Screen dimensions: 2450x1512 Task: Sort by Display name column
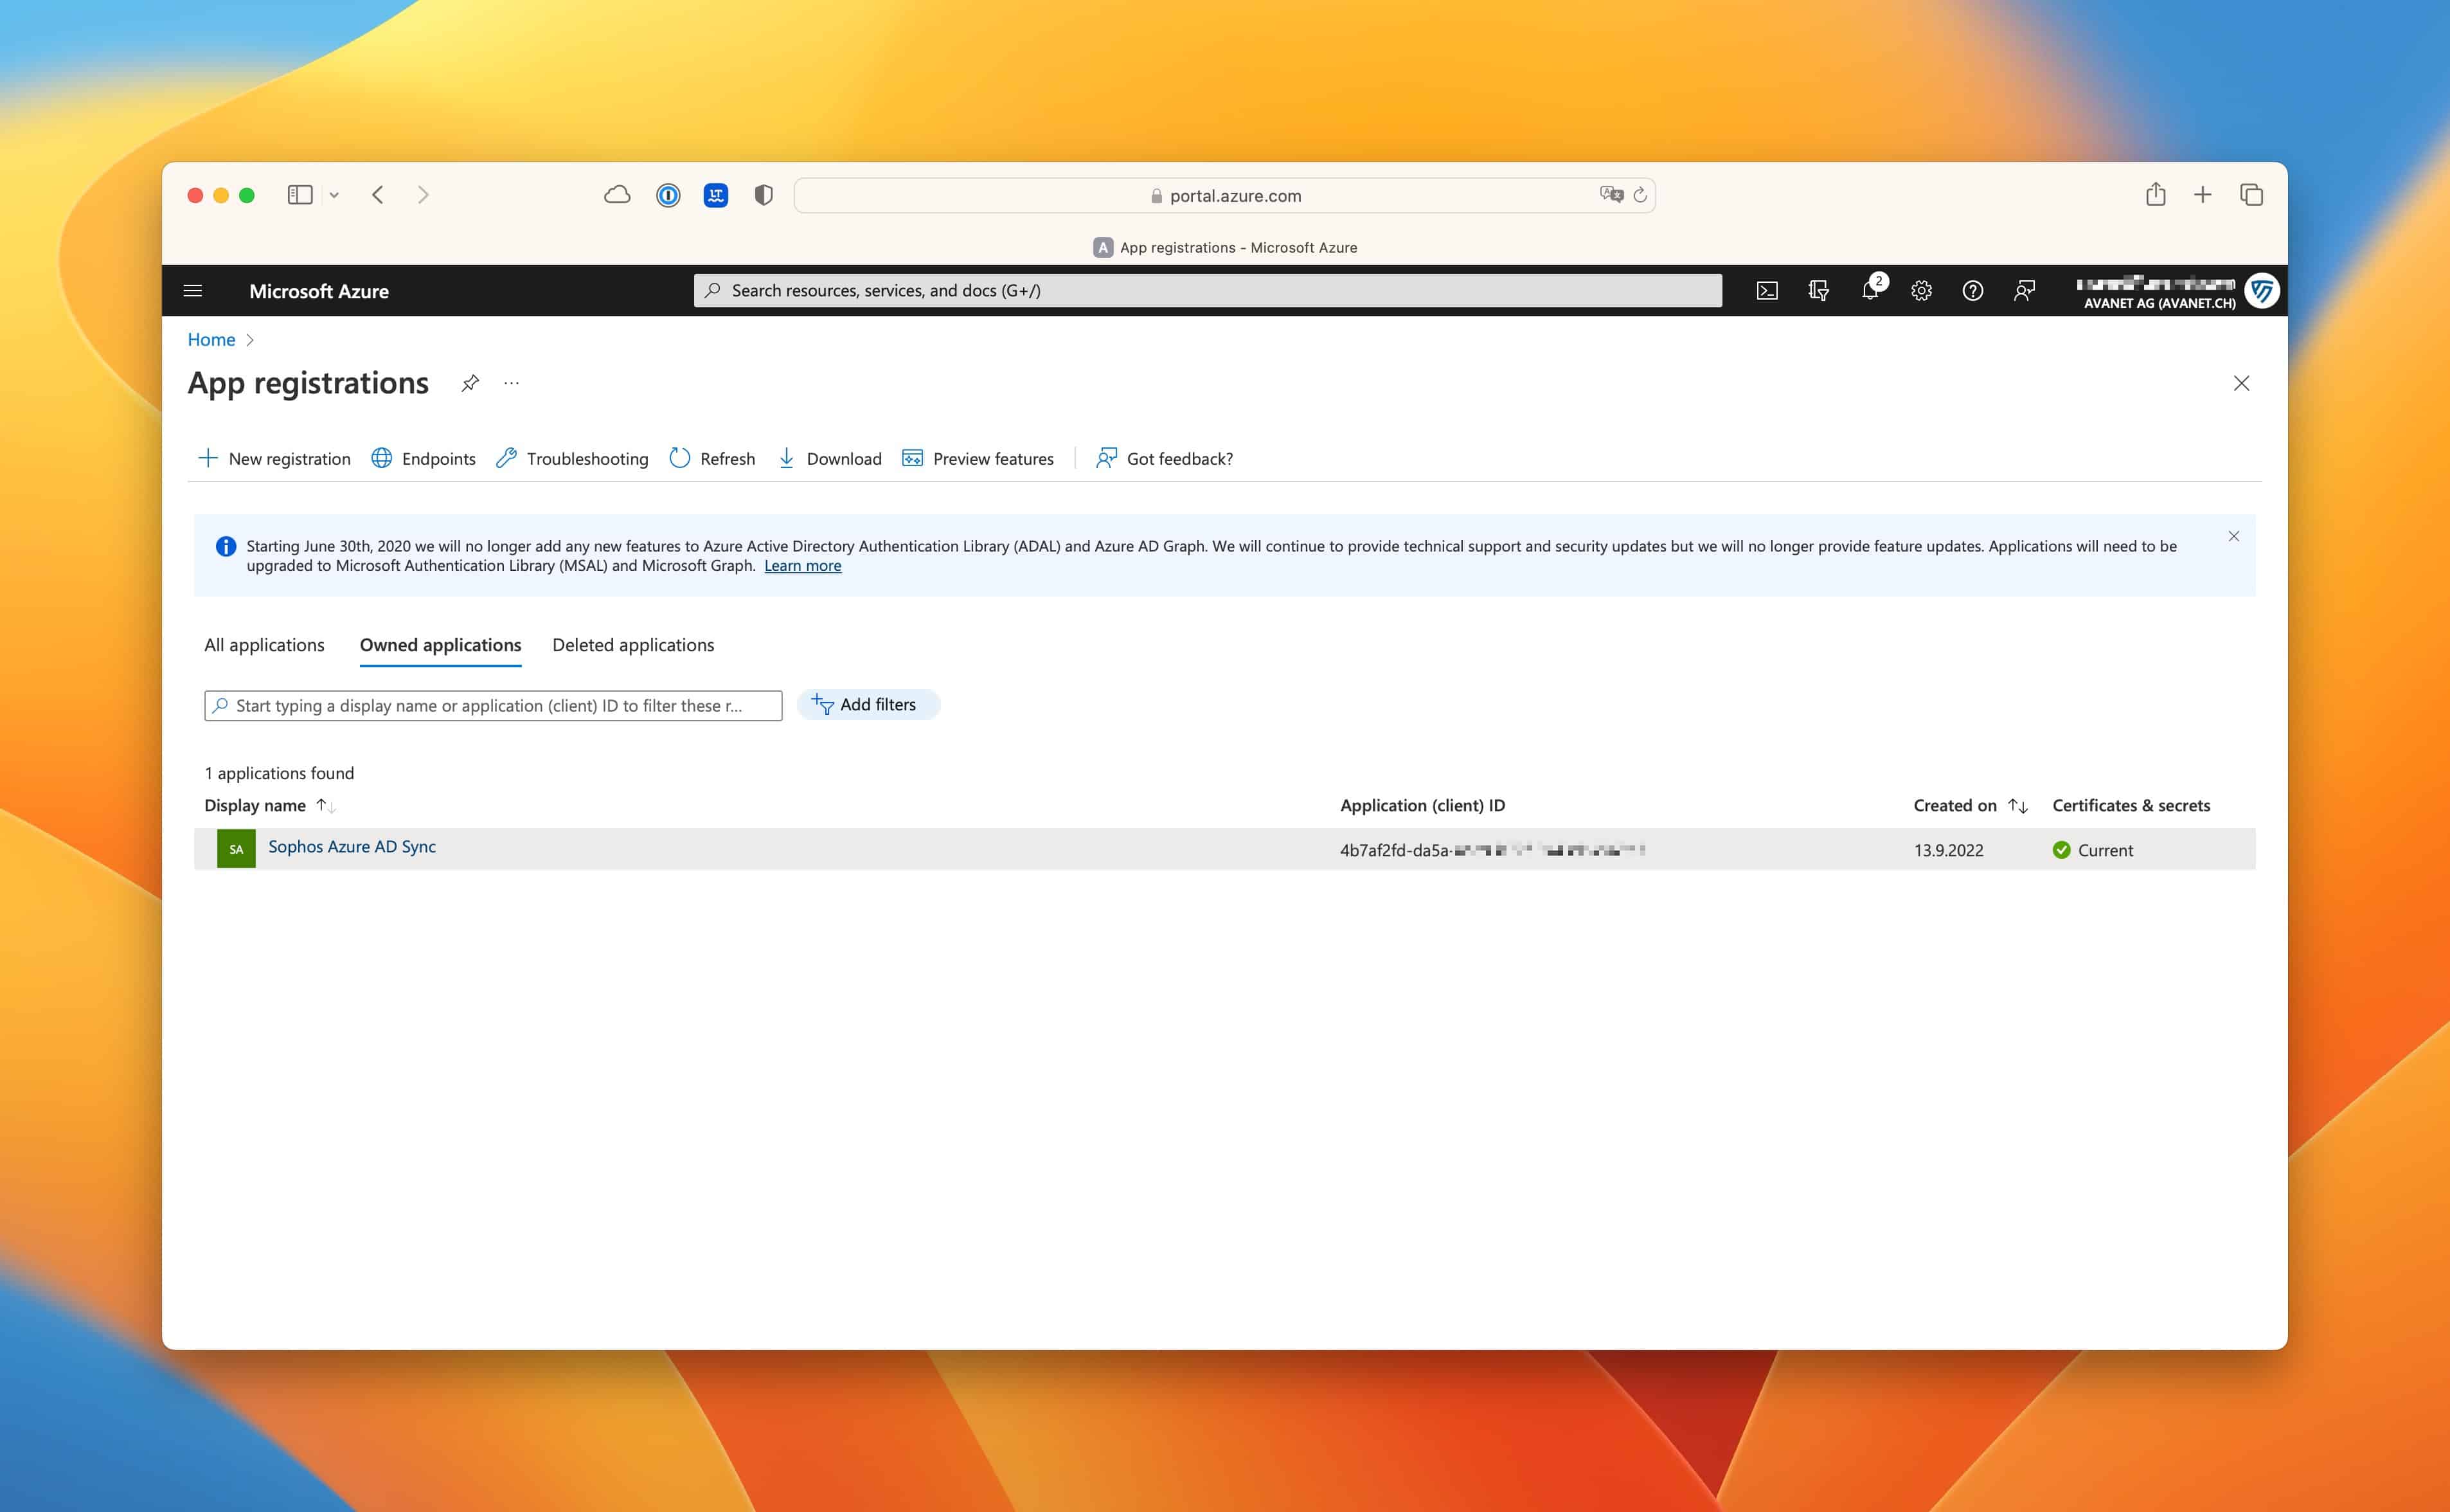tap(269, 806)
